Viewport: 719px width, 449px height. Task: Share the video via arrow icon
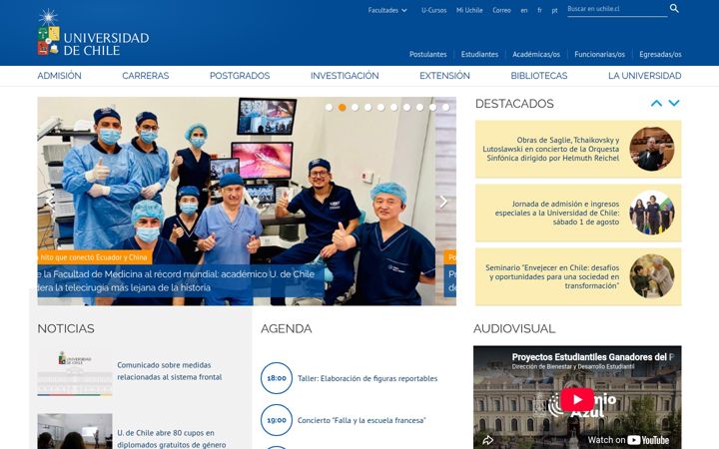(488, 440)
